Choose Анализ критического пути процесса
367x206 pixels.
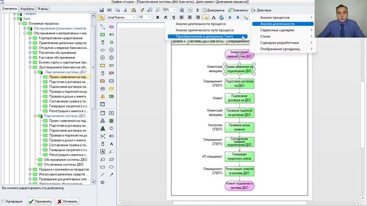pos(205,30)
